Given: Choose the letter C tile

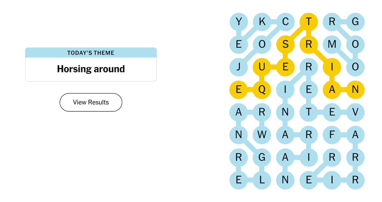Looking at the screenshot, I should coord(285,22).
